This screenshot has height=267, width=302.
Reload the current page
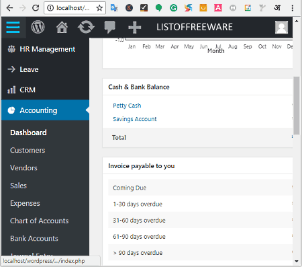click(36, 8)
